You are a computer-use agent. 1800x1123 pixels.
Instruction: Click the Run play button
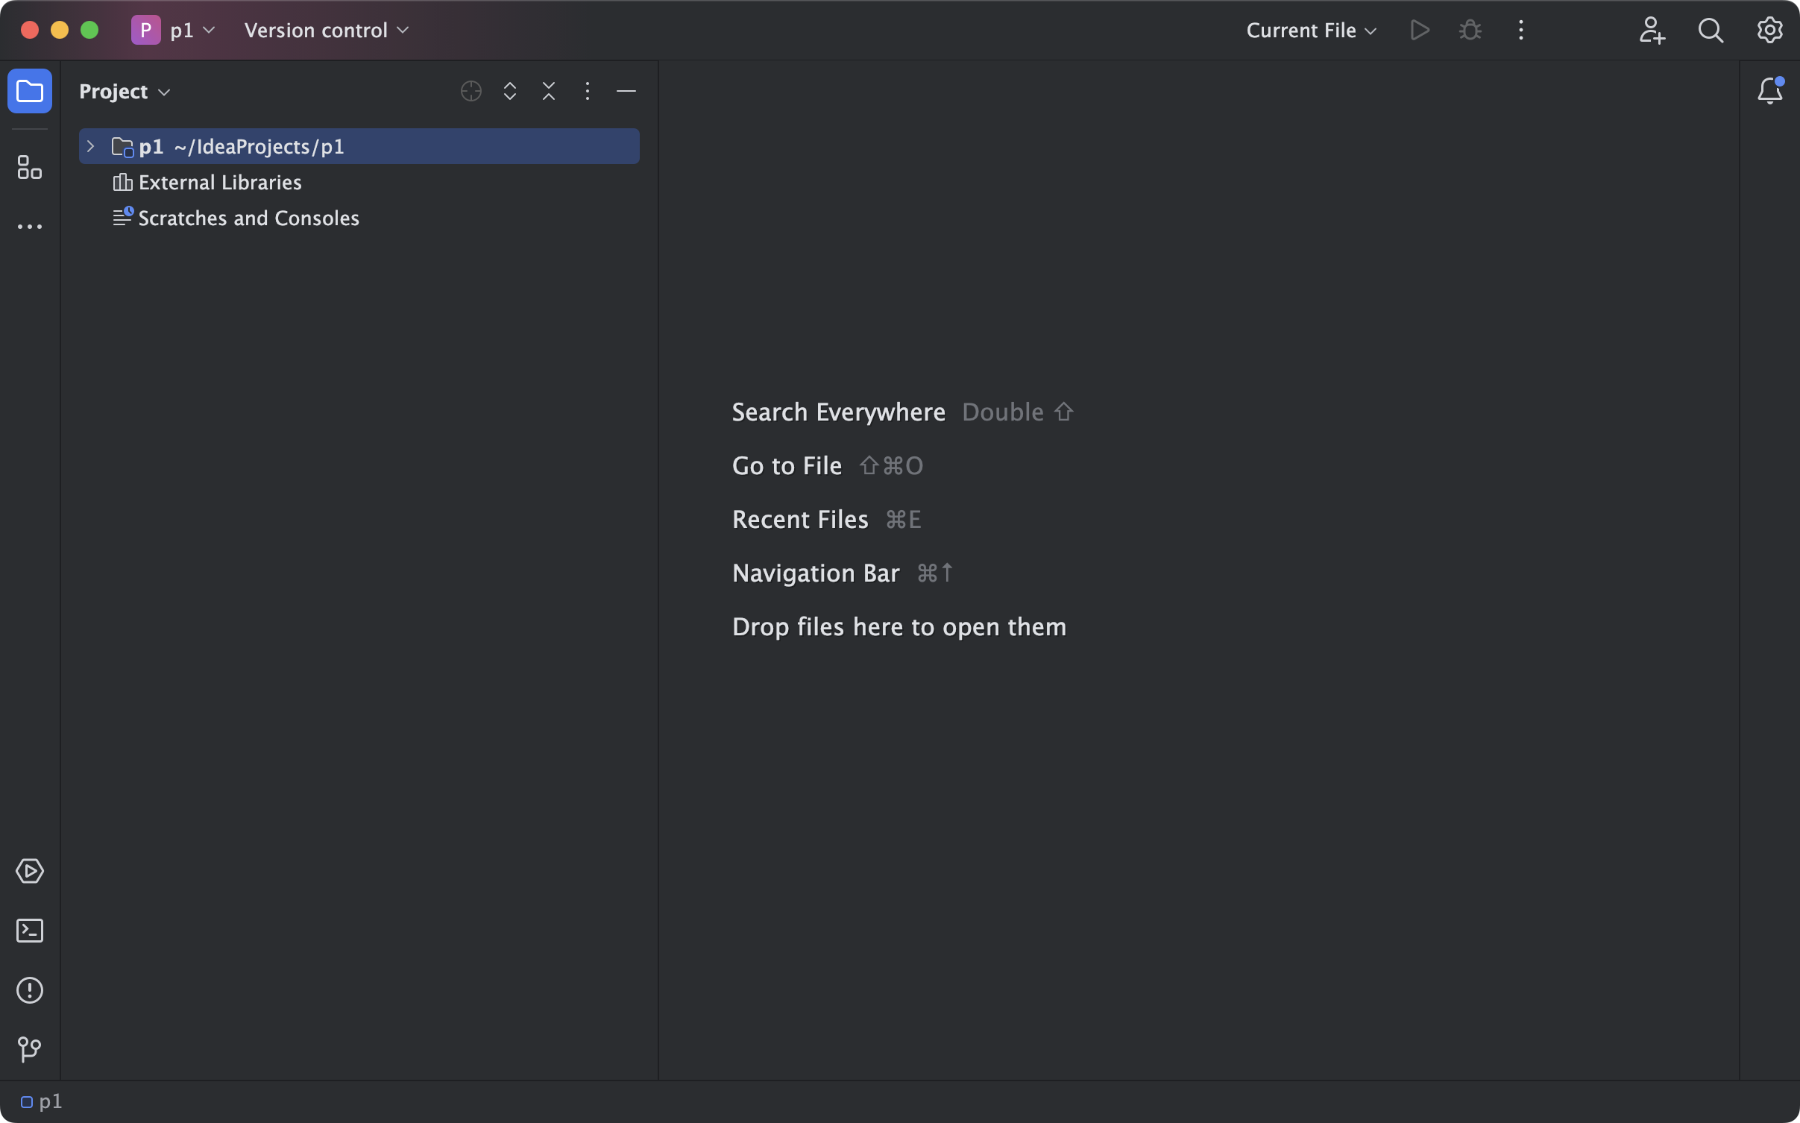point(1419,31)
